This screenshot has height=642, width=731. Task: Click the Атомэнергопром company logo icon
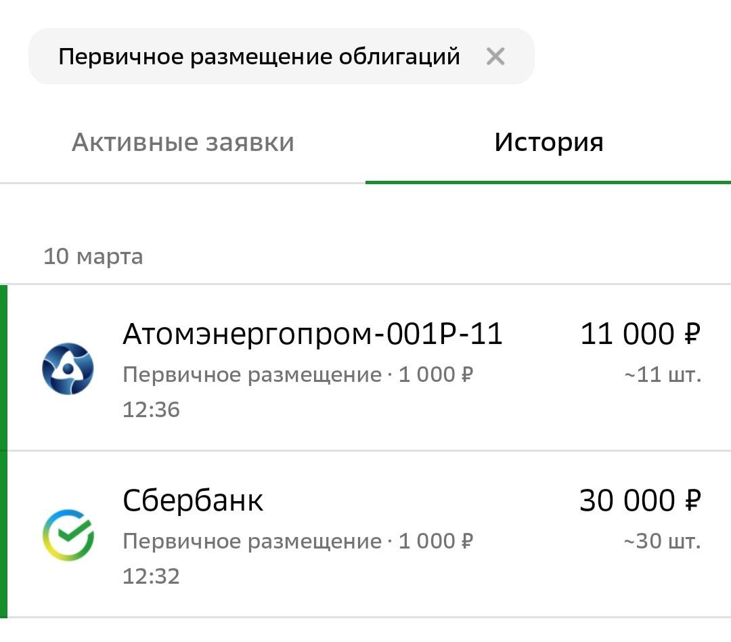click(x=68, y=369)
